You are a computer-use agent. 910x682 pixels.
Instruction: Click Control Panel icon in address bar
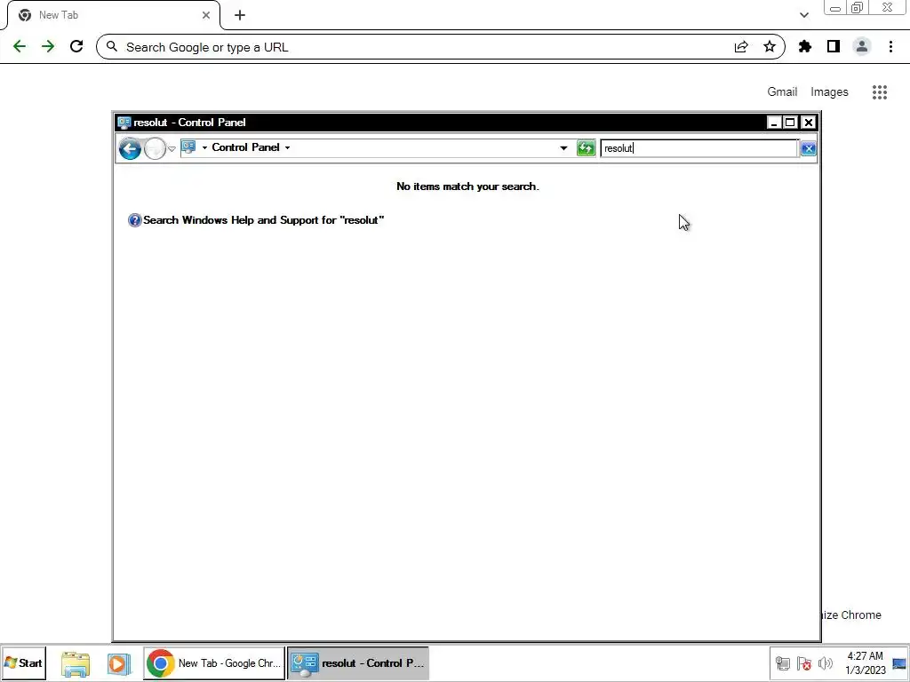[x=188, y=147]
